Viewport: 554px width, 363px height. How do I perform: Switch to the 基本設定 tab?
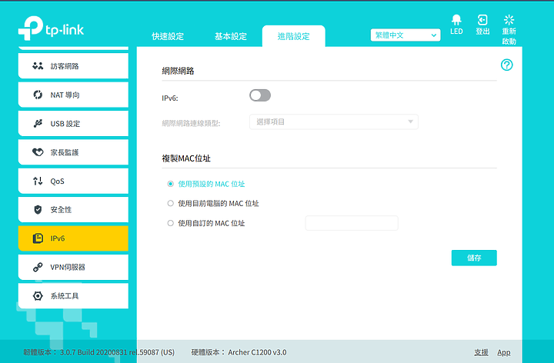(230, 36)
